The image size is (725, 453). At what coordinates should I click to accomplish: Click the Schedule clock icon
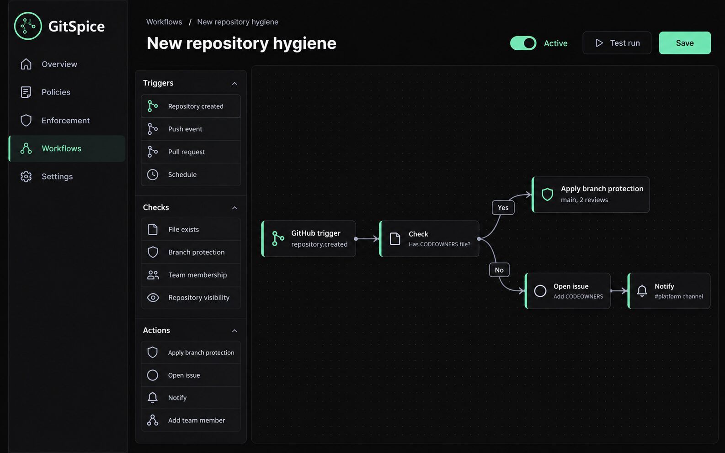pyautogui.click(x=153, y=174)
